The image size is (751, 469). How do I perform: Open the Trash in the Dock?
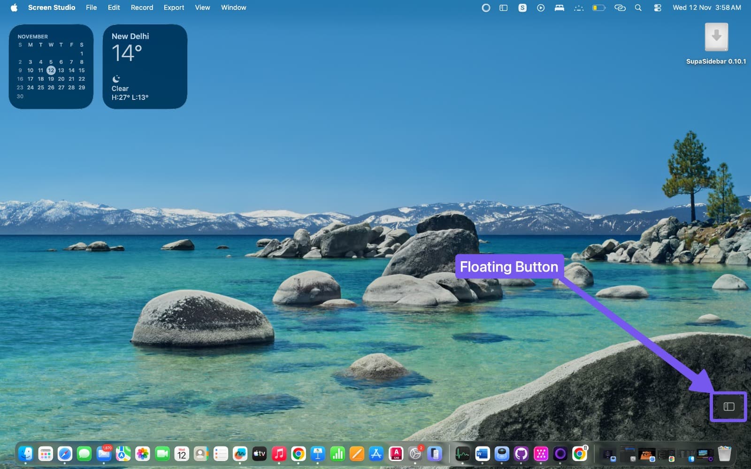click(724, 454)
